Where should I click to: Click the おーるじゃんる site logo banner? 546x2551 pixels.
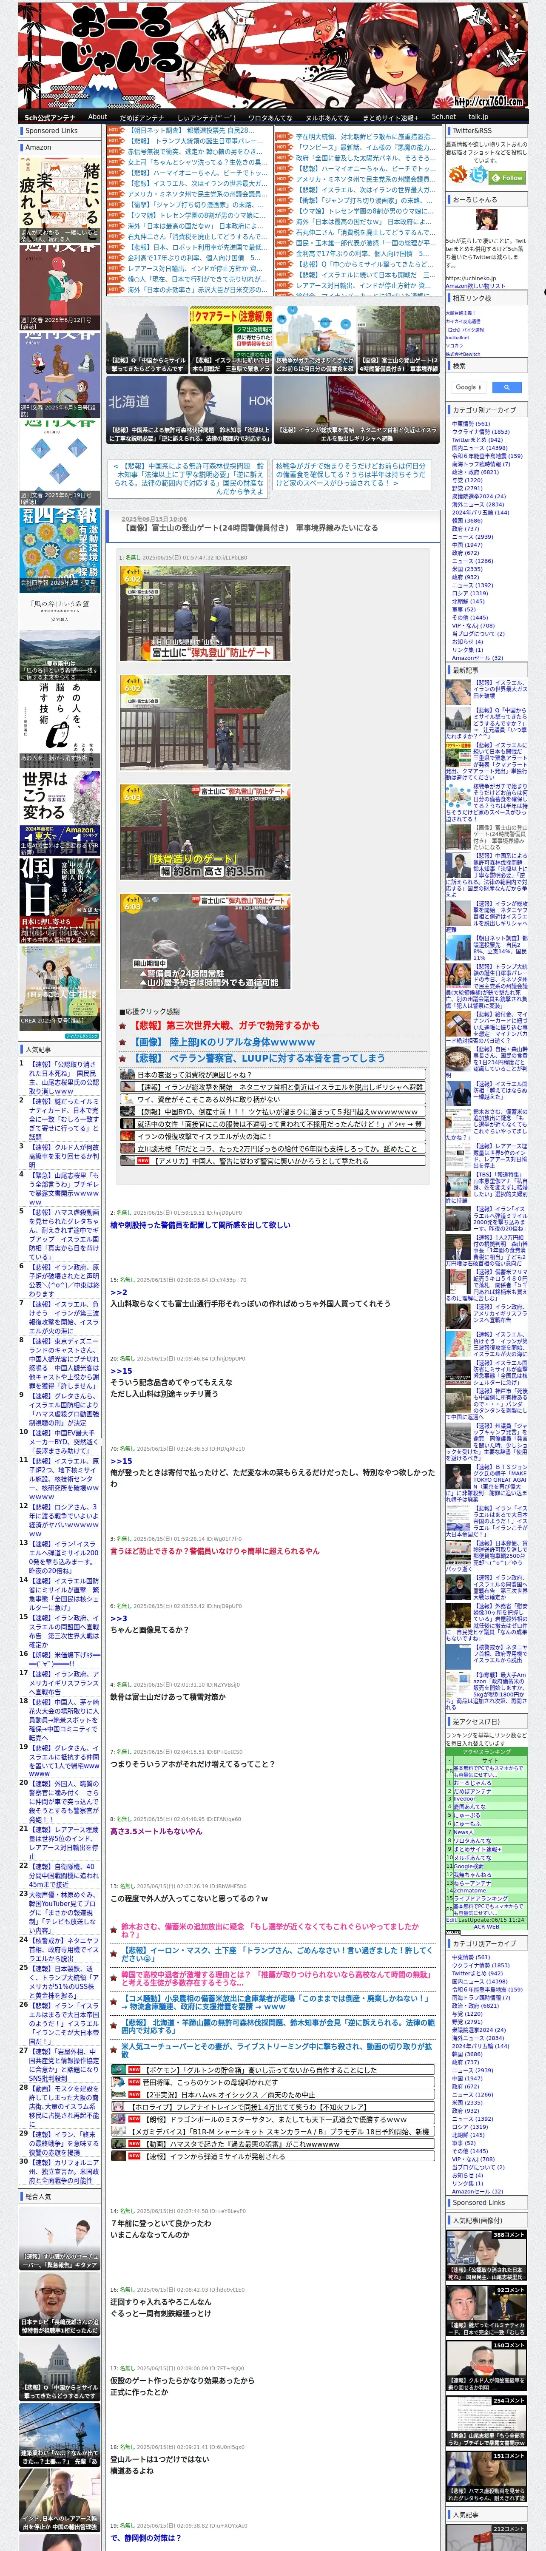point(273,54)
